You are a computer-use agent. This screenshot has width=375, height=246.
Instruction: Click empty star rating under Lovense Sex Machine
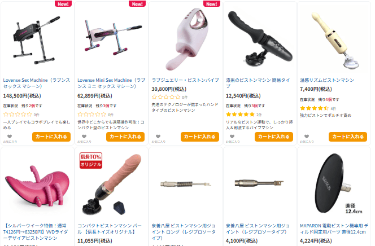[18, 115]
